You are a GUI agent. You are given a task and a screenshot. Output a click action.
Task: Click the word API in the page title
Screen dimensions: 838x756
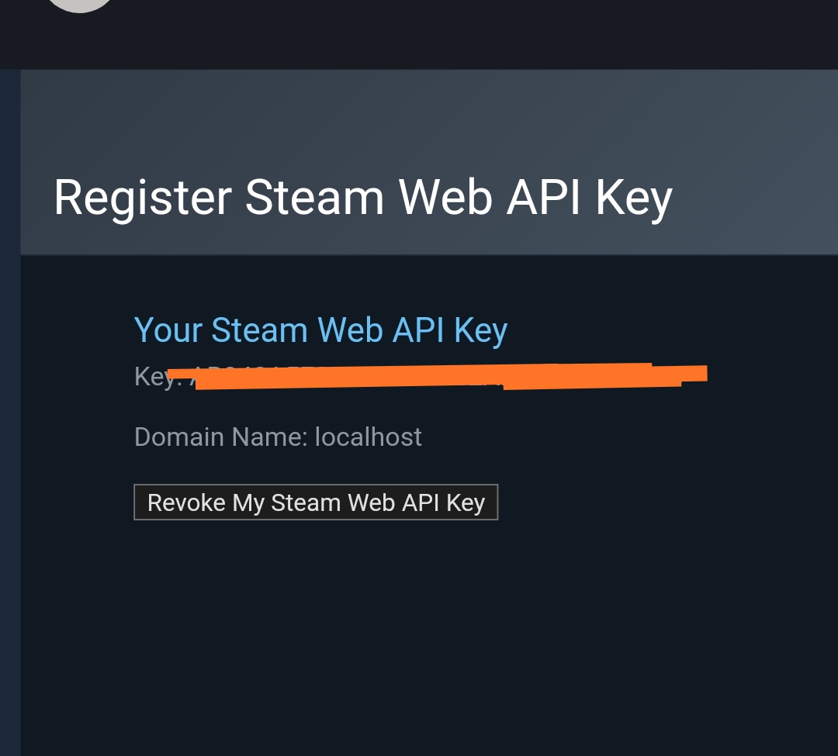point(543,198)
